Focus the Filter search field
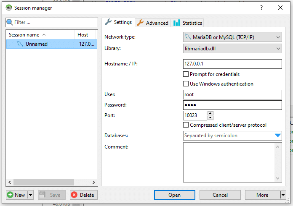Screen dimensions: 293x206 tap(52, 22)
